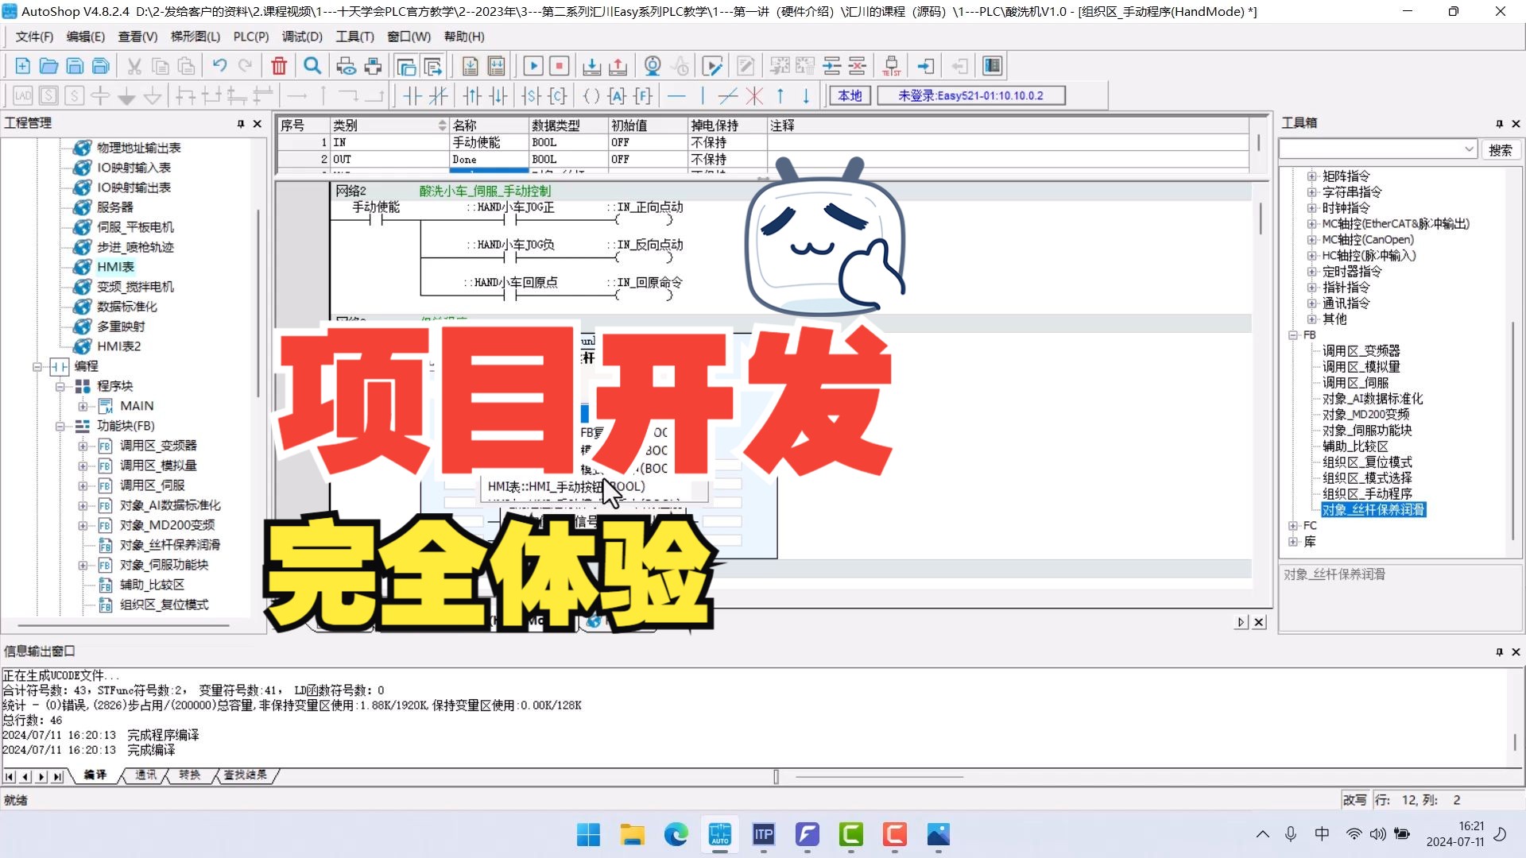Open the PLC(P) menu

(250, 37)
